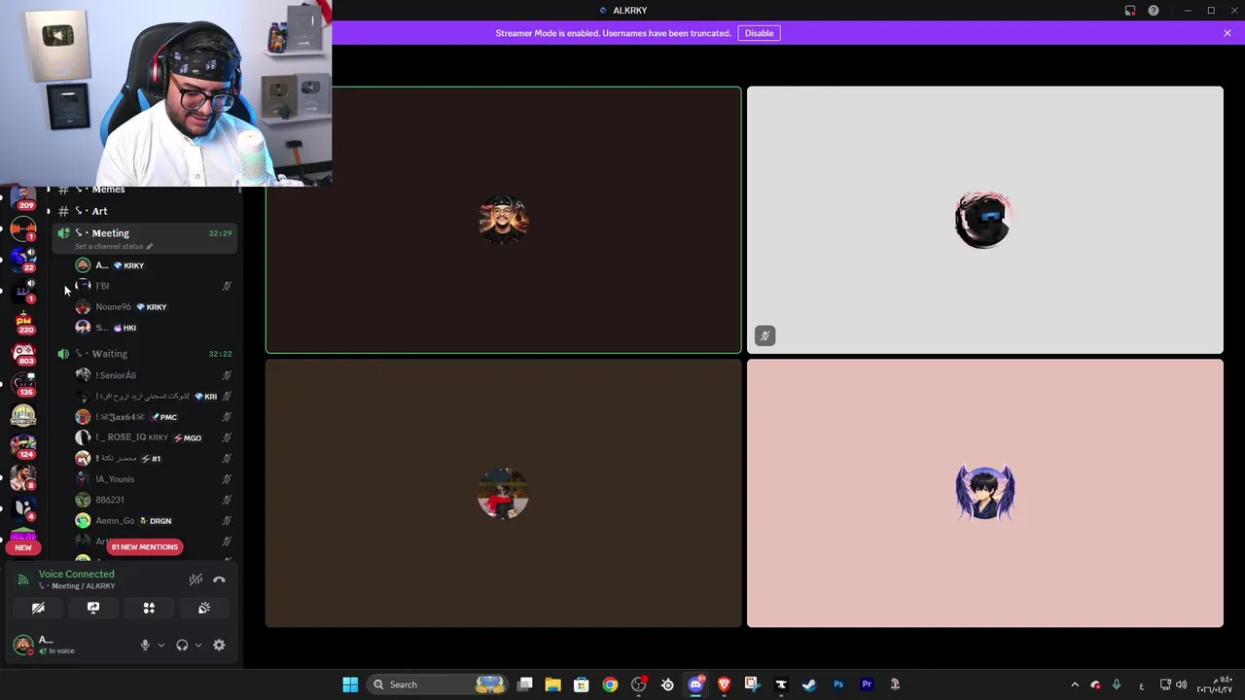This screenshot has height=700, width=1245.
Task: Disconnect from voice channel
Action: tap(219, 579)
